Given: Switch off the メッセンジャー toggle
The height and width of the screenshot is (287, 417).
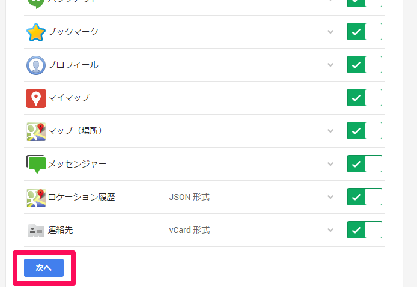Looking at the screenshot, I should point(364,164).
